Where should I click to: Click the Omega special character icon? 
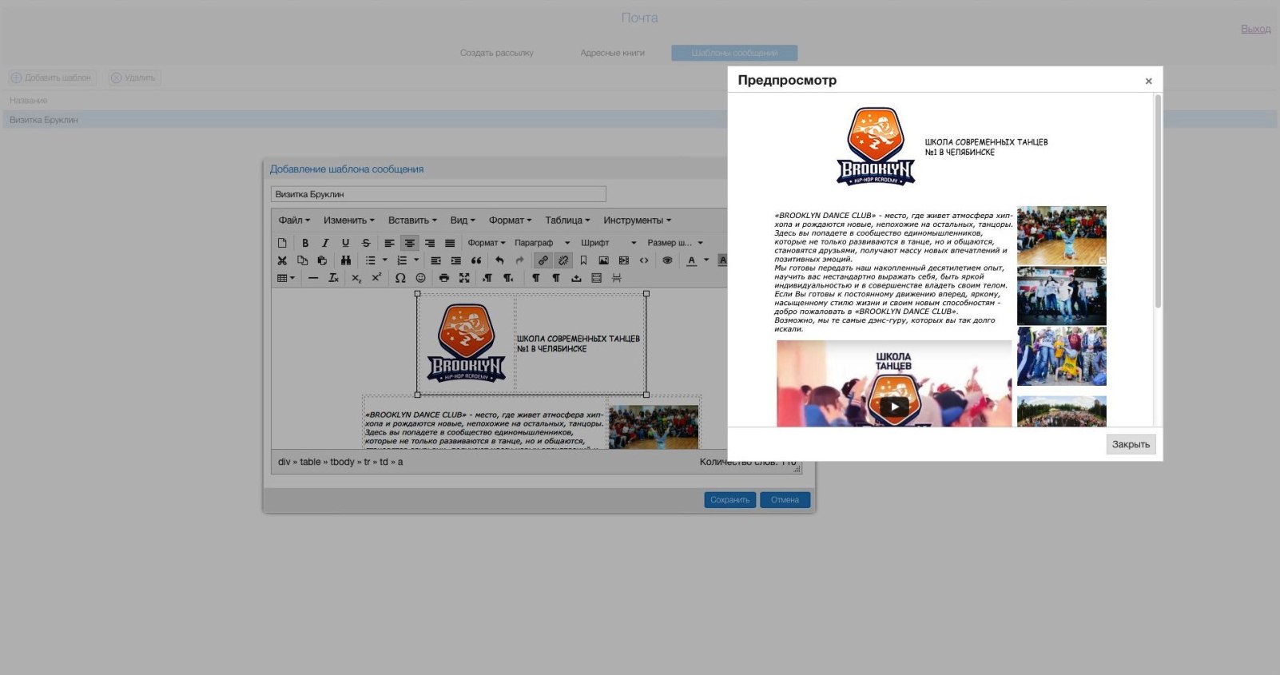tap(400, 278)
